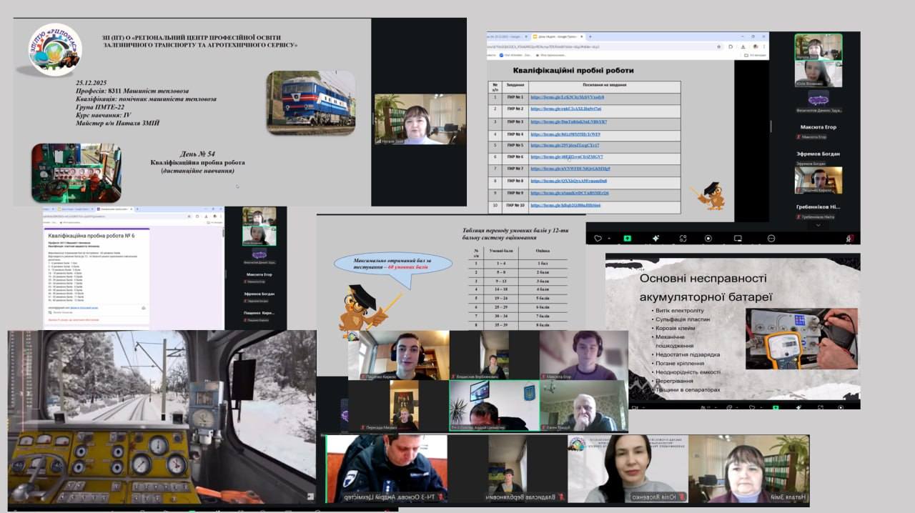915x513 pixels.
Task: Open the Zoom More options ellipsis menu
Action: 771,238
